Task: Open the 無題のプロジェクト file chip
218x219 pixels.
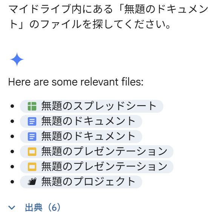Action: point(81,182)
